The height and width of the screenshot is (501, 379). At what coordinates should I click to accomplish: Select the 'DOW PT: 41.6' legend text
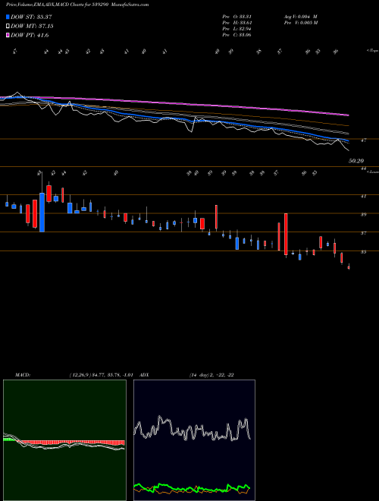(30, 35)
